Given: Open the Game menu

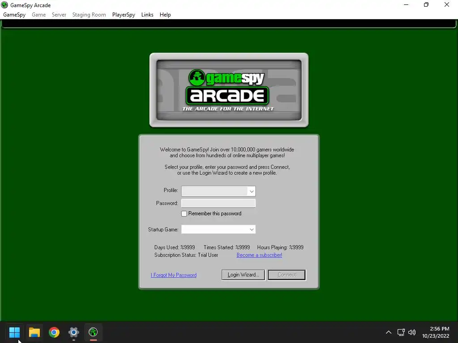Looking at the screenshot, I should click(x=38, y=15).
